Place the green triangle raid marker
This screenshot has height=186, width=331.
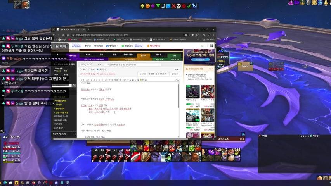tap(158, 6)
